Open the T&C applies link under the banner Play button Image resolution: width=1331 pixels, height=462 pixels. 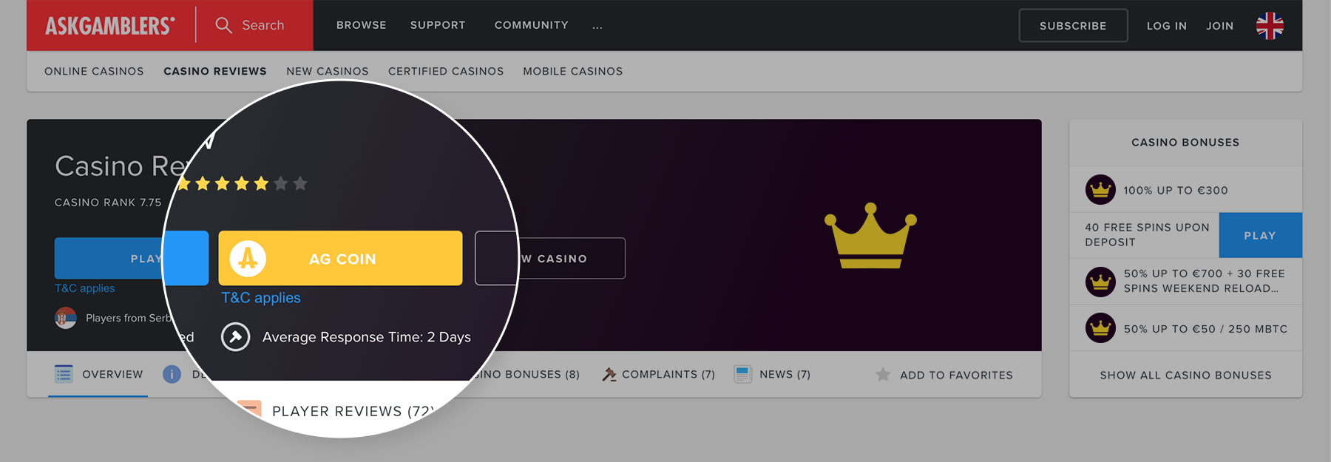tap(85, 288)
